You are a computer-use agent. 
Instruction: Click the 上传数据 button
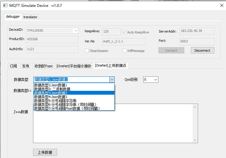pyautogui.click(x=45, y=152)
